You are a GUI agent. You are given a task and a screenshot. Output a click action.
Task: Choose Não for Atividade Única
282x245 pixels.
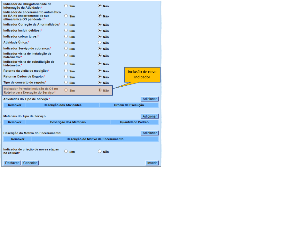(x=100, y=42)
